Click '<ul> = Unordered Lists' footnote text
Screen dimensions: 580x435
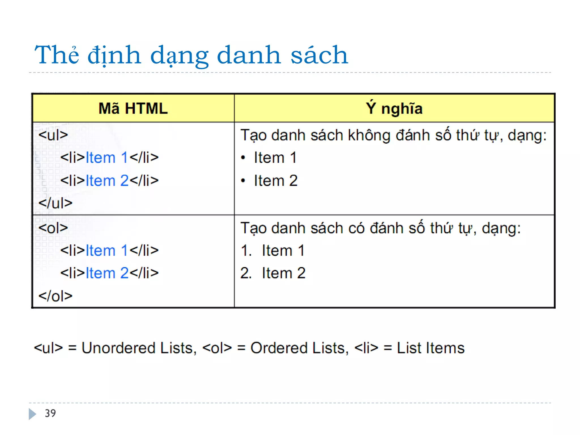click(113, 348)
